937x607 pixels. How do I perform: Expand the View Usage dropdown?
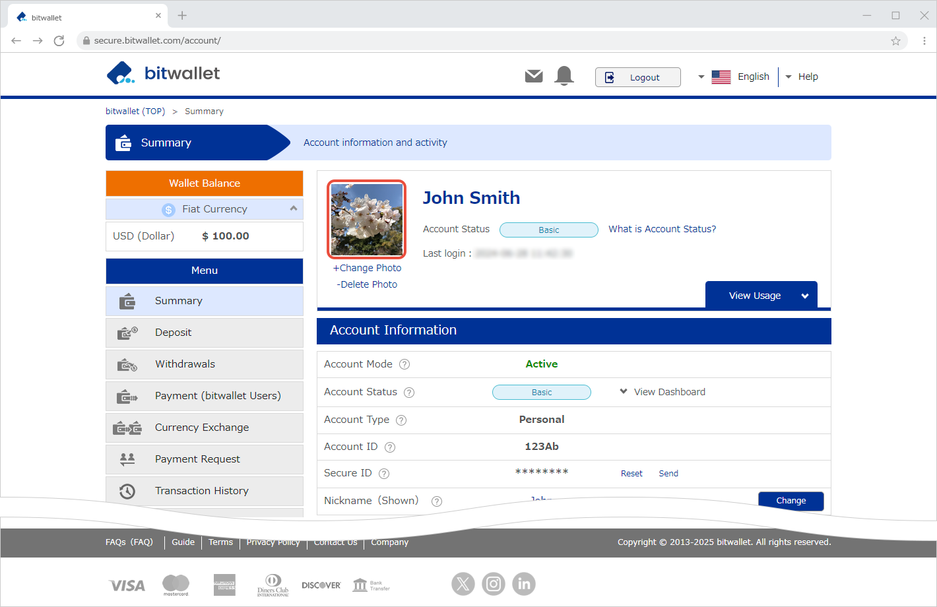761,296
